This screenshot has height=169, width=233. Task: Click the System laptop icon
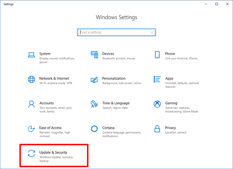pyautogui.click(x=31, y=55)
